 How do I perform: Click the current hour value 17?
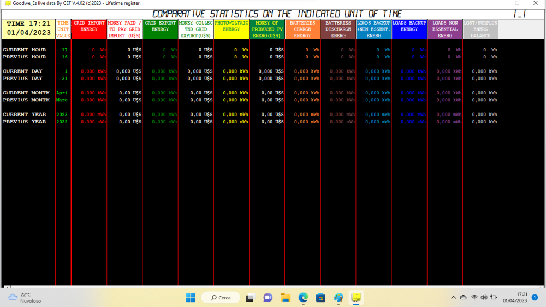pos(64,50)
